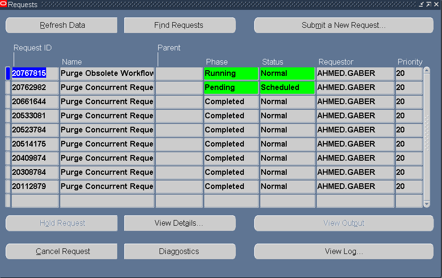Select the Purge Obsolete Workflow request row
The width and height of the screenshot is (442, 278).
click(x=107, y=73)
